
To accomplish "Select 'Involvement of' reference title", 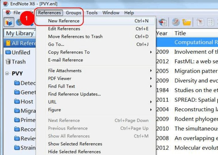I will tap(196, 52).
